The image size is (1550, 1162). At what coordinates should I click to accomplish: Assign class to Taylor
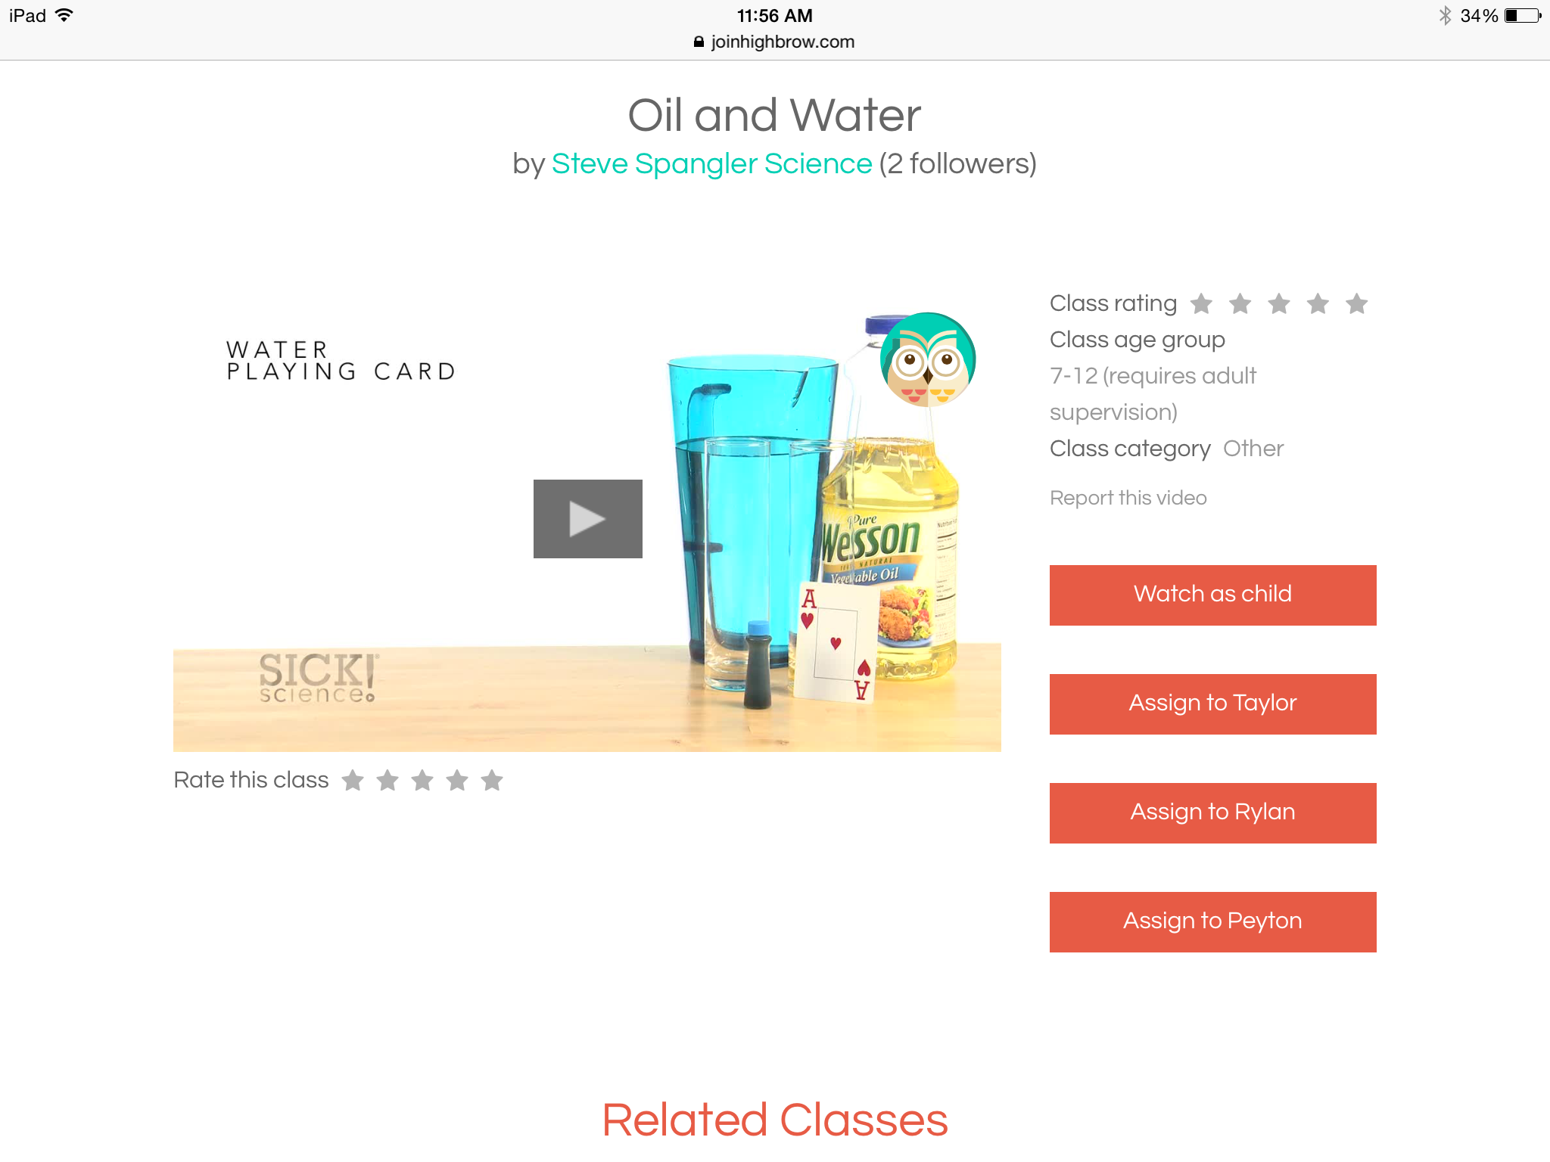pos(1212,704)
